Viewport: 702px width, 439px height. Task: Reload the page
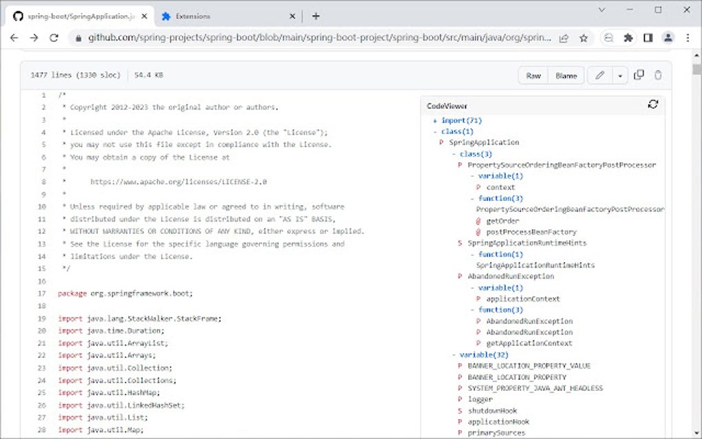[x=54, y=39]
